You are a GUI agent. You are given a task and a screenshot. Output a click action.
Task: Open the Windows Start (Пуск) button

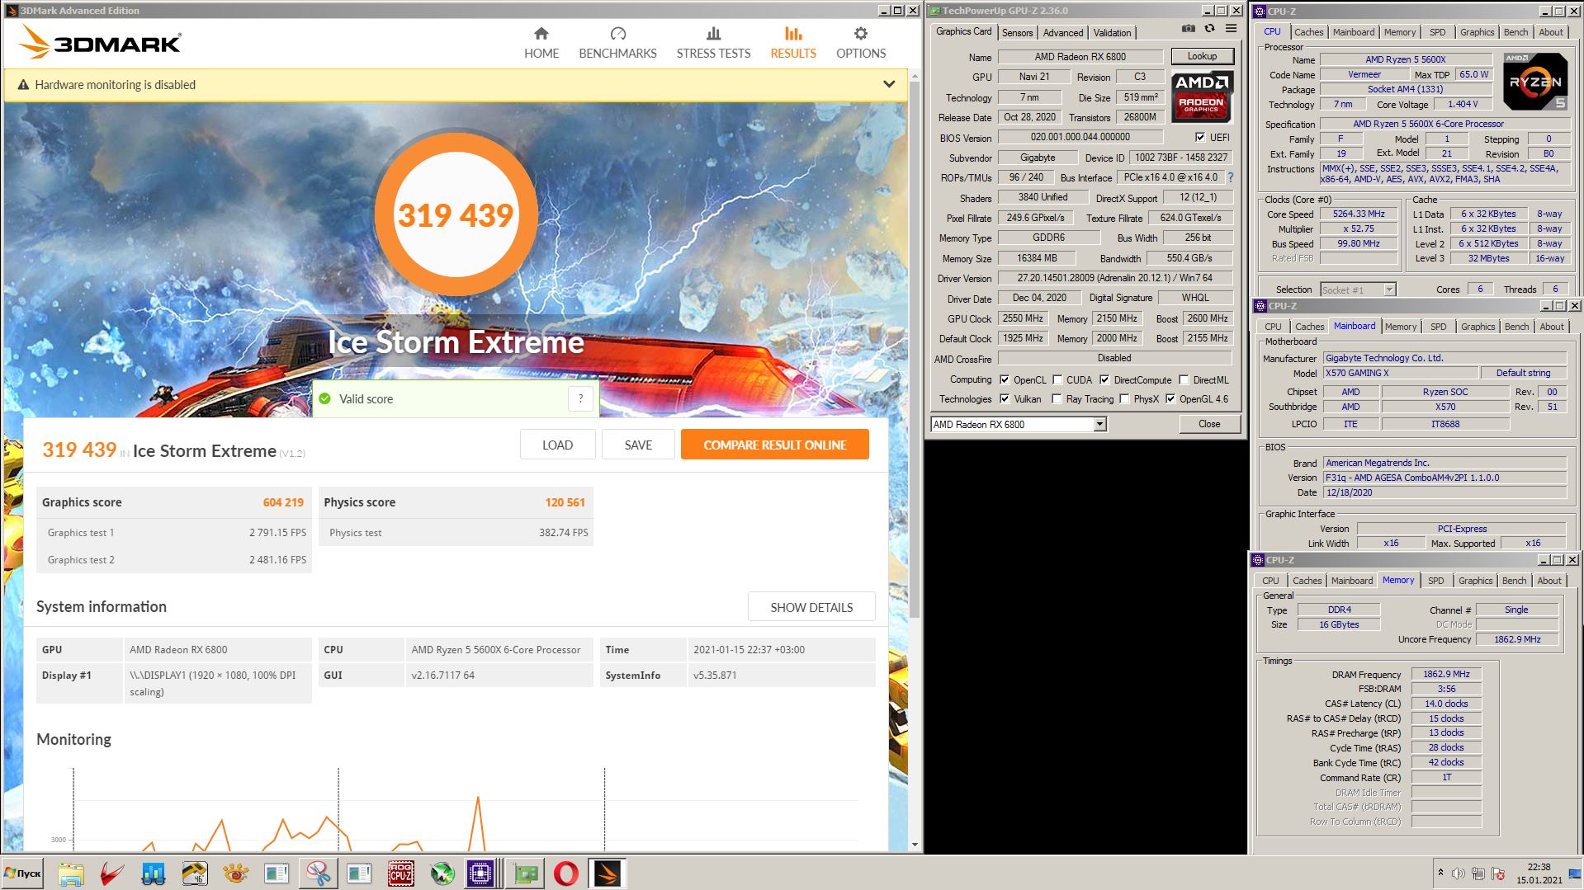tap(22, 874)
